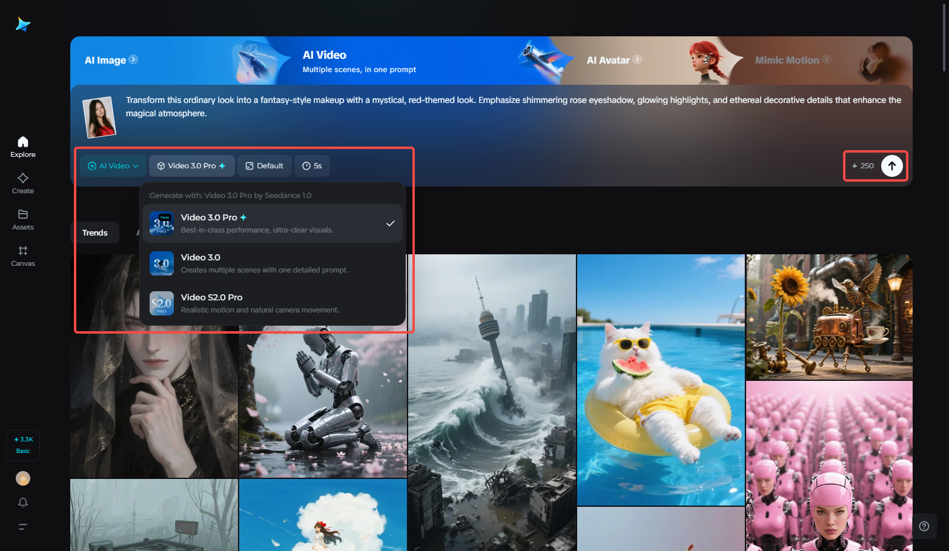Switch to the AI Avatar banner tab

[x=614, y=60]
